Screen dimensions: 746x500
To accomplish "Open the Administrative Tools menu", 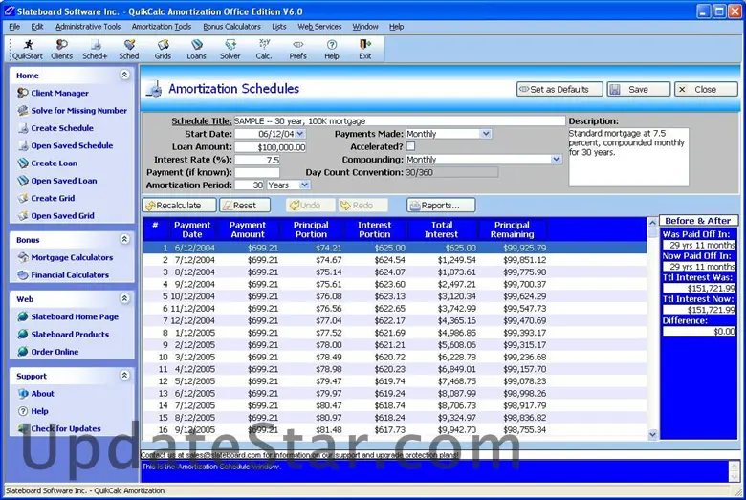I will point(88,27).
